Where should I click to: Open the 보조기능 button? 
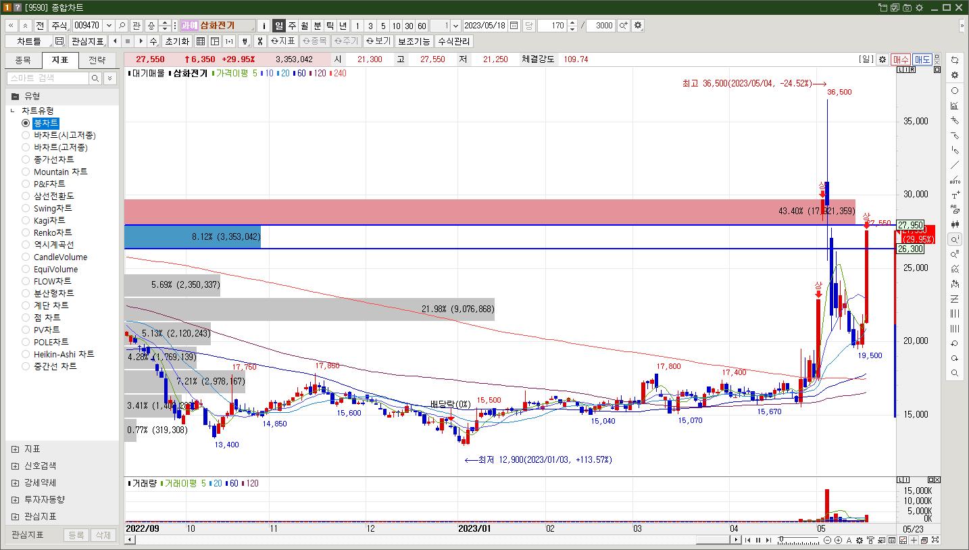point(414,41)
